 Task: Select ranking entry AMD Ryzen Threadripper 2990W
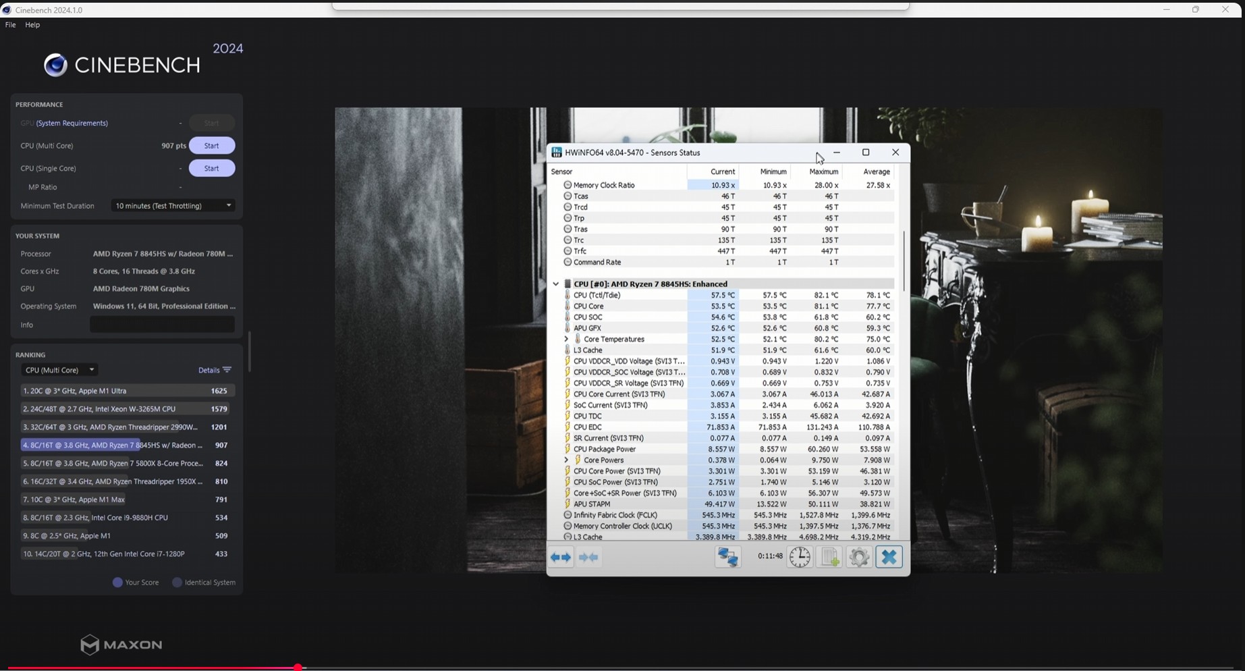click(128, 427)
